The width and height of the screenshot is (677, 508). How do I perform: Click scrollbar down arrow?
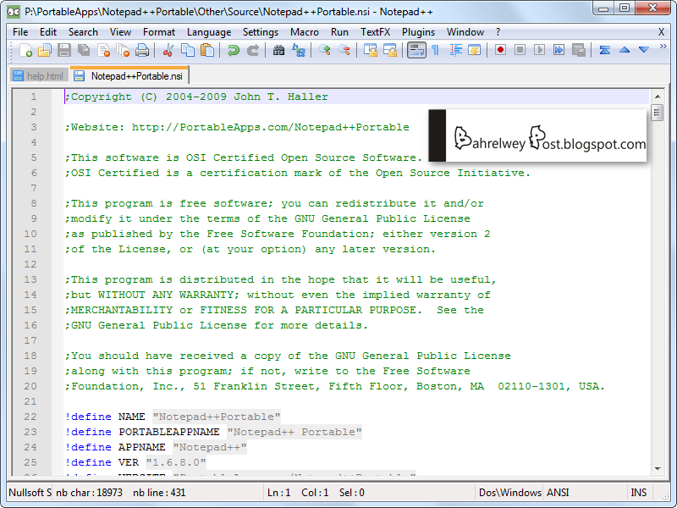(x=658, y=469)
